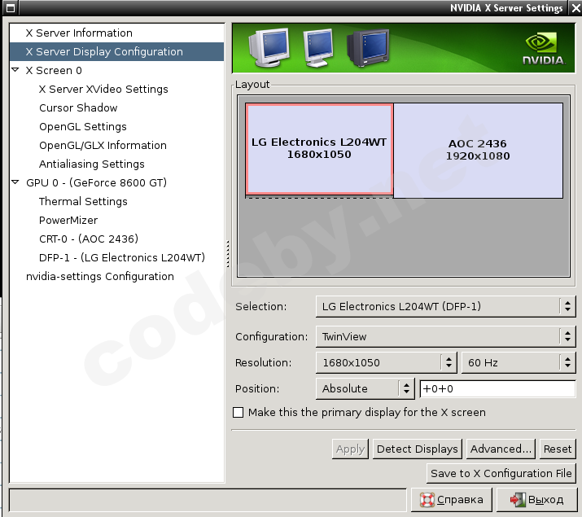Screen dimensions: 582x517
Task: Close the NVIDIA X Server Settings window
Action: [575, 8]
